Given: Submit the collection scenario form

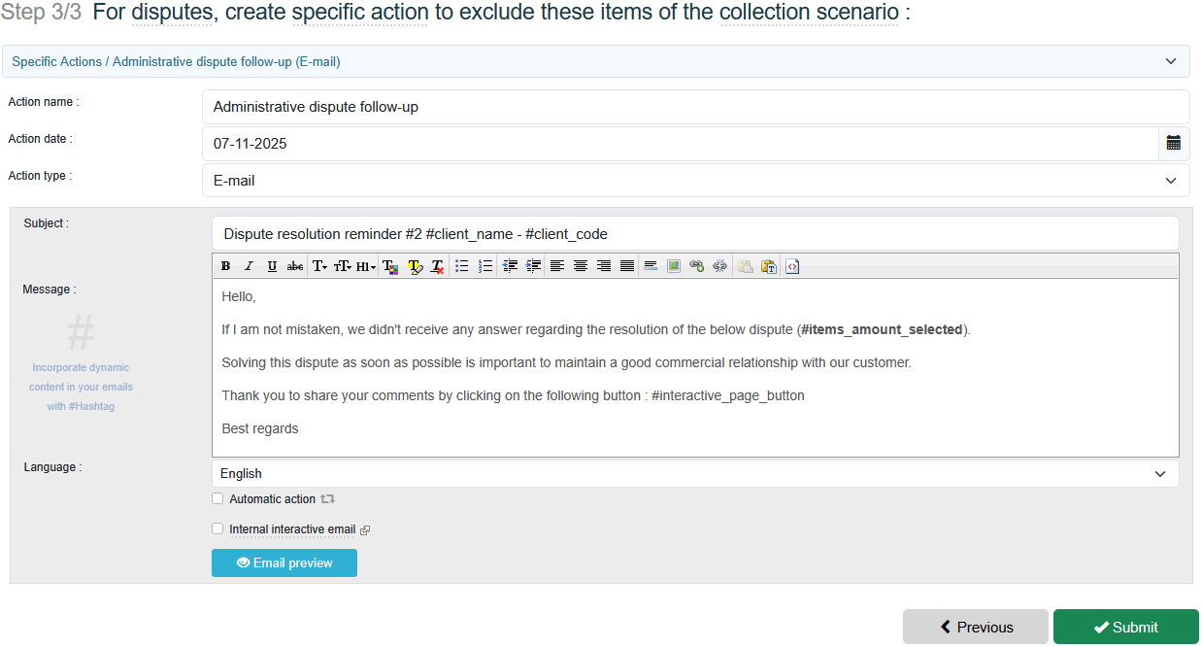Looking at the screenshot, I should click(x=1125, y=628).
